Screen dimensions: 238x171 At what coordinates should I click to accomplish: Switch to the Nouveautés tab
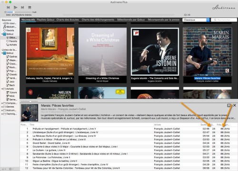coord(29,20)
